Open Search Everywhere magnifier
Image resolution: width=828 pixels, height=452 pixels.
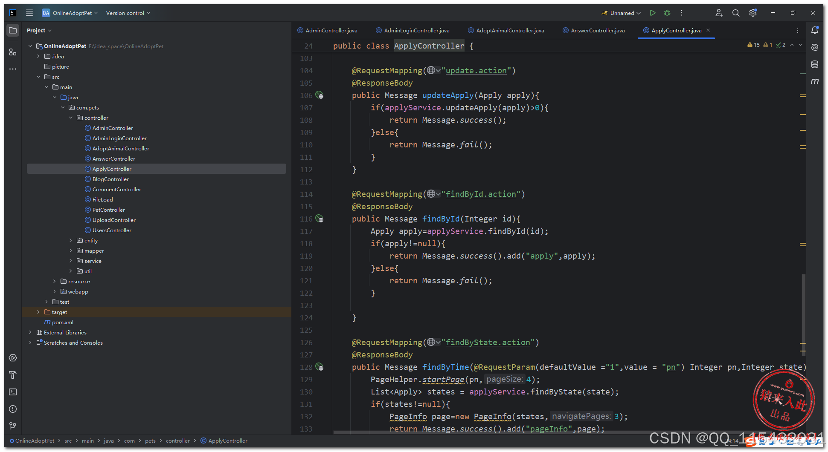(736, 13)
